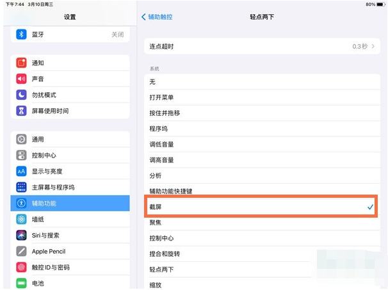Choose the 无 option

260,82
